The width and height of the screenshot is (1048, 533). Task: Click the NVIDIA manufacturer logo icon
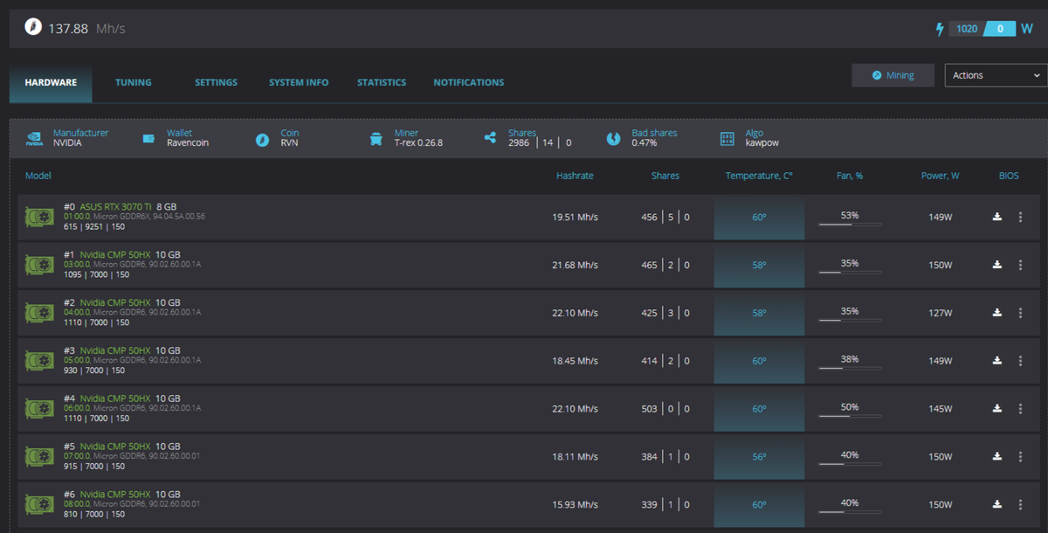point(32,138)
